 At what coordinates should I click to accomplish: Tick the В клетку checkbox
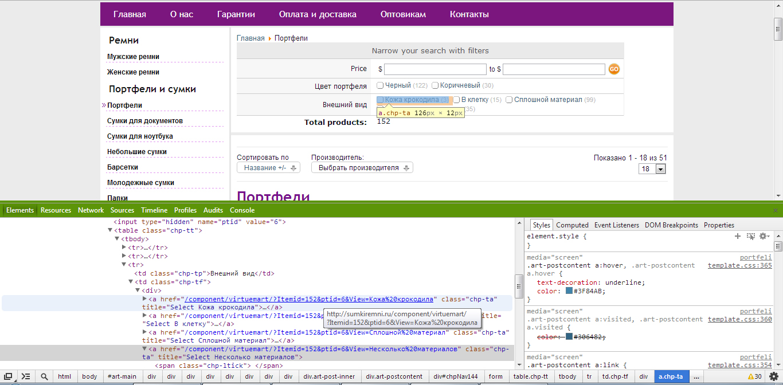[x=456, y=100]
